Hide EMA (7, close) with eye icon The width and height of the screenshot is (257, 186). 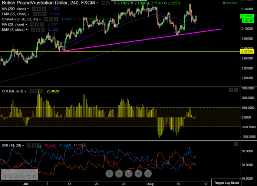[x=33, y=30]
